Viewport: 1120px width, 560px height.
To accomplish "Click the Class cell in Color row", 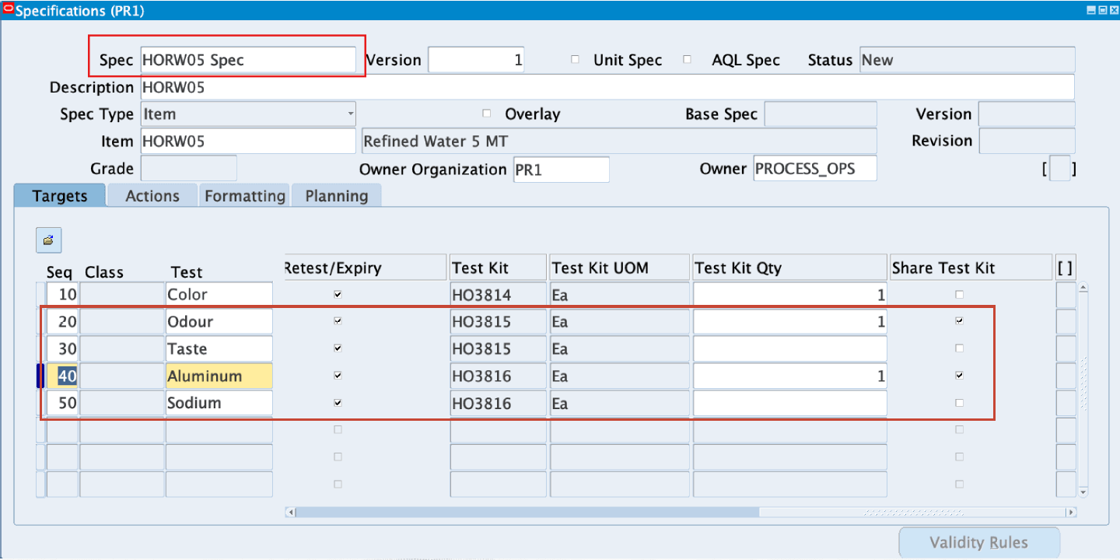I will 121,295.
